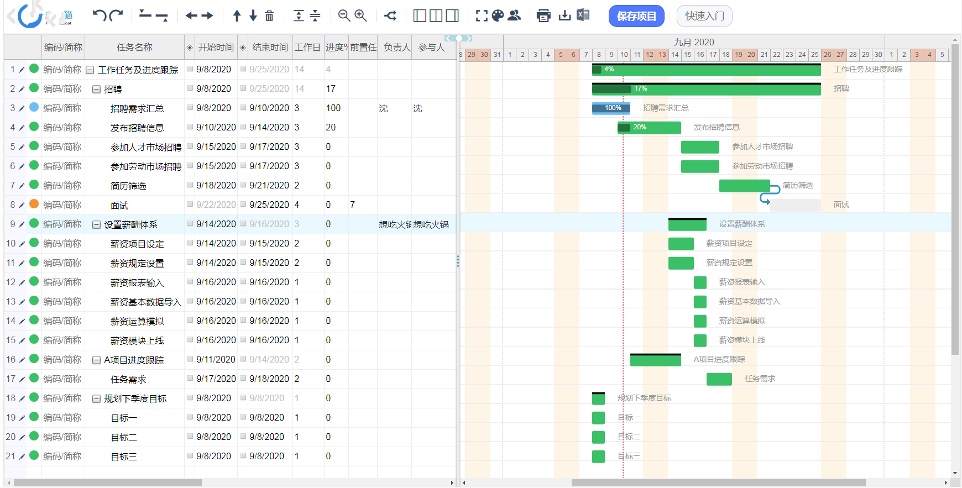Collapse the 招聘 task group

click(96, 89)
